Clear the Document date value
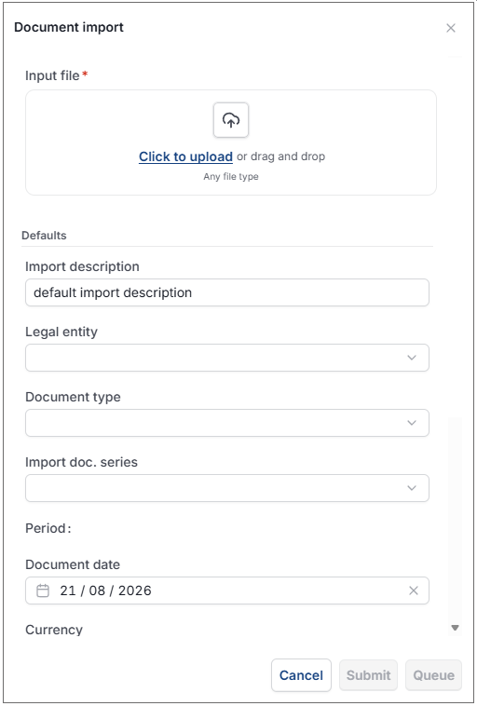Viewport: 477px width, 706px height. pos(413,591)
